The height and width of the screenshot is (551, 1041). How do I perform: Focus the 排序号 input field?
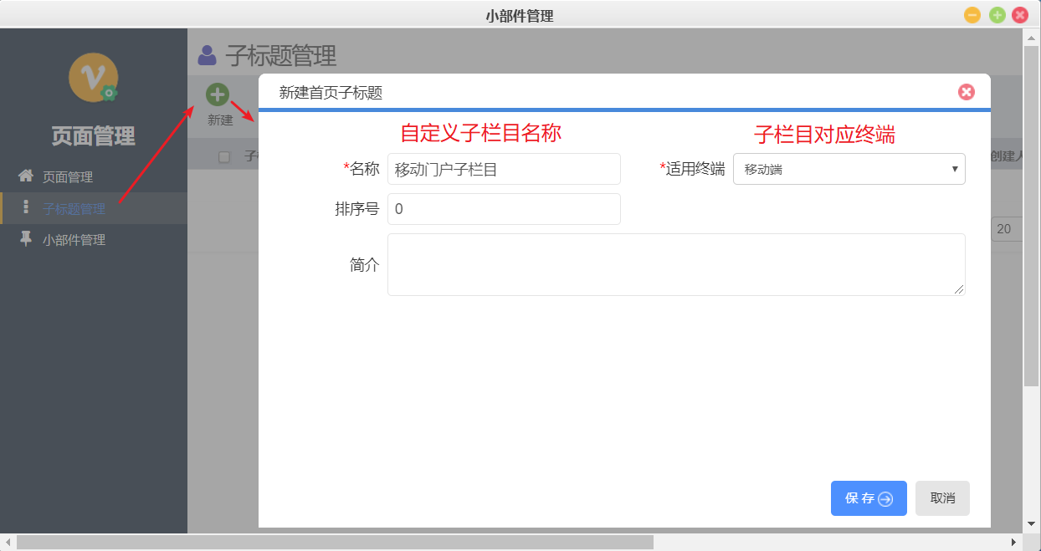pos(504,209)
